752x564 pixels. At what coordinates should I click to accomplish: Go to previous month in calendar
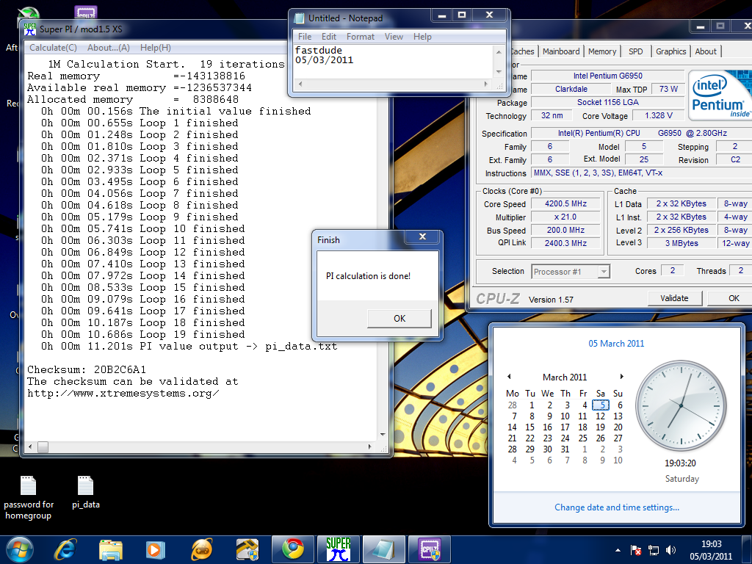[509, 377]
